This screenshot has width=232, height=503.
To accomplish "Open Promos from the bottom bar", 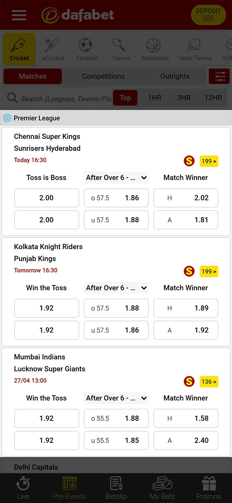I will pos(208,487).
